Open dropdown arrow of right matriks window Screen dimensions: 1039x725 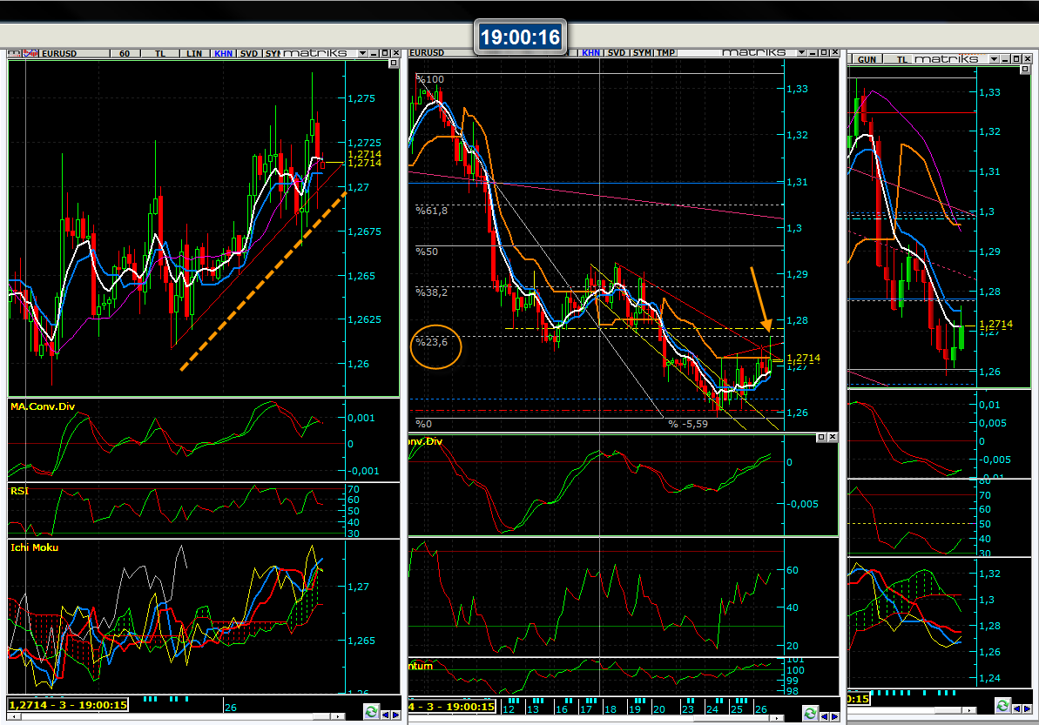992,59
